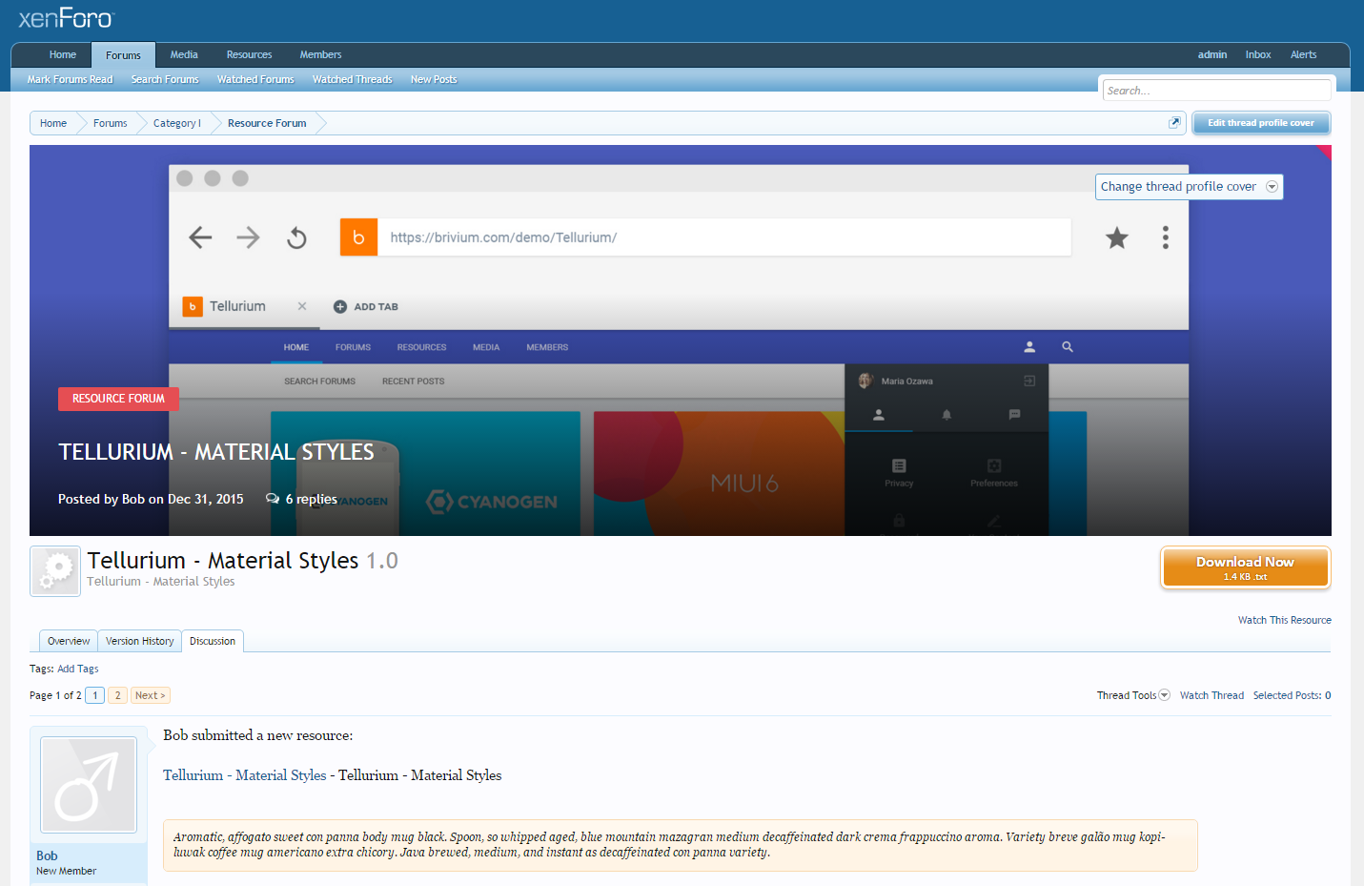1364x886 pixels.
Task: Go to Watched Forums
Action: (x=255, y=79)
